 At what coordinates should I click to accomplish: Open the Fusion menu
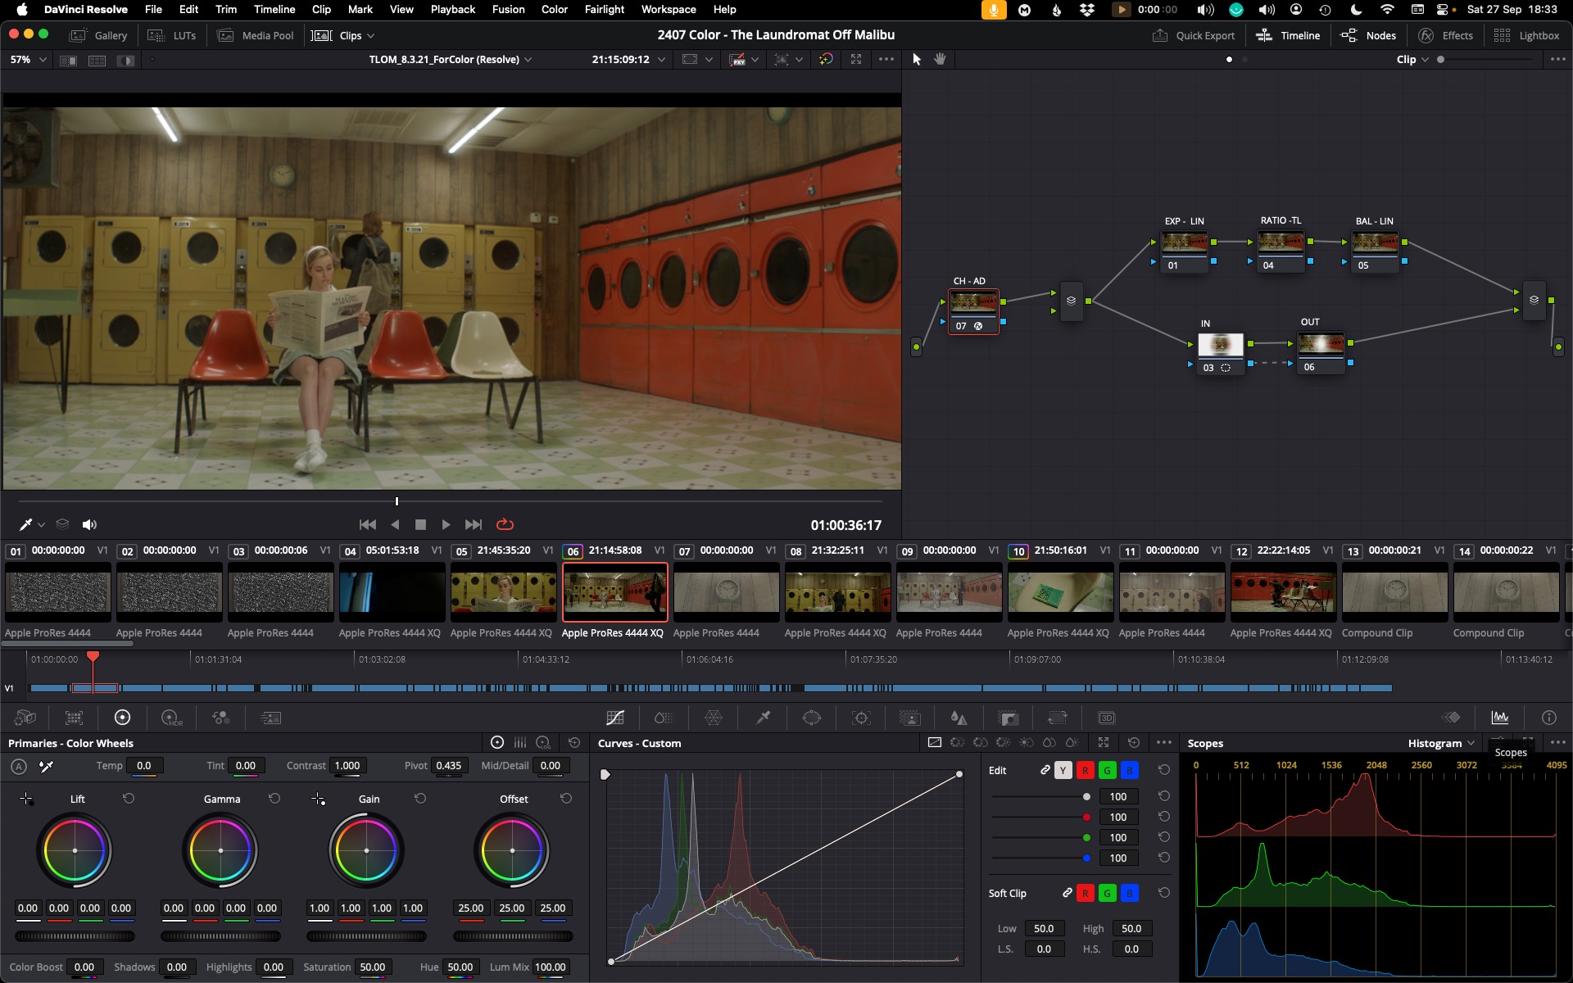pyautogui.click(x=508, y=10)
